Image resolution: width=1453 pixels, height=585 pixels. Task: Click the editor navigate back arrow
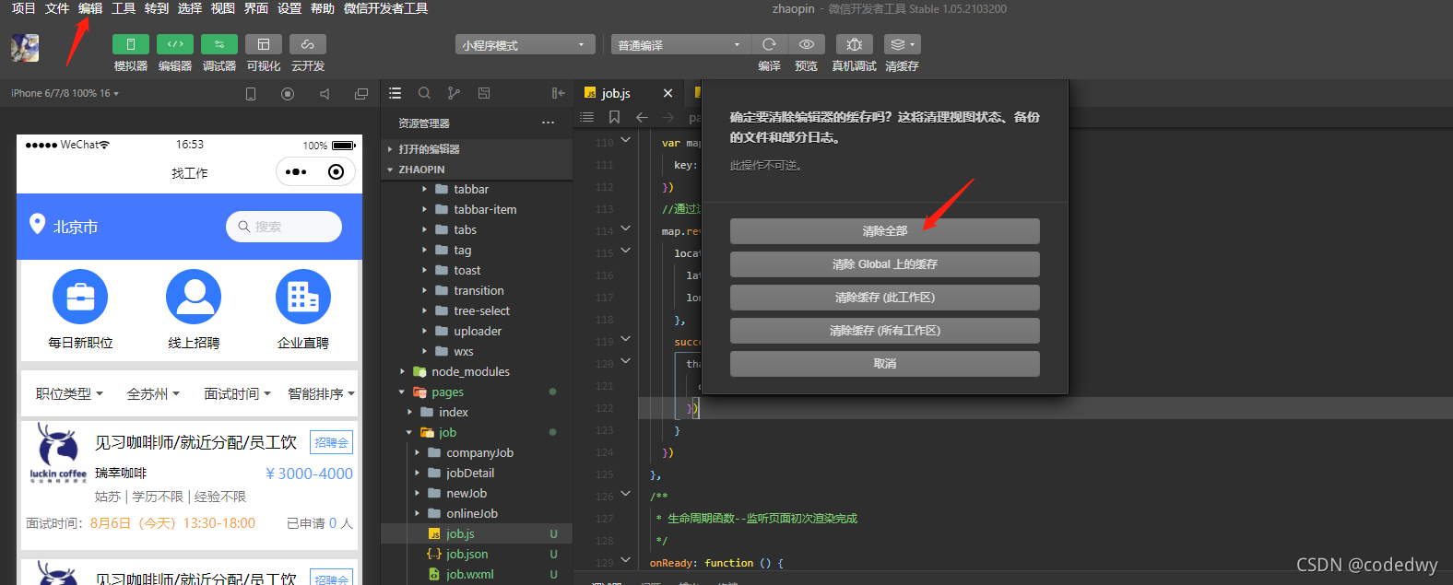pos(642,117)
